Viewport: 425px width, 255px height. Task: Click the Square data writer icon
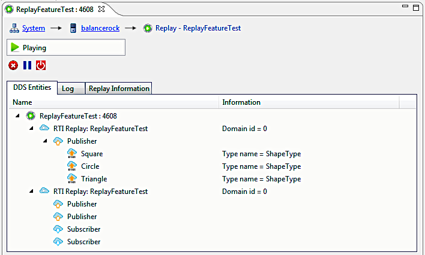(x=72, y=153)
